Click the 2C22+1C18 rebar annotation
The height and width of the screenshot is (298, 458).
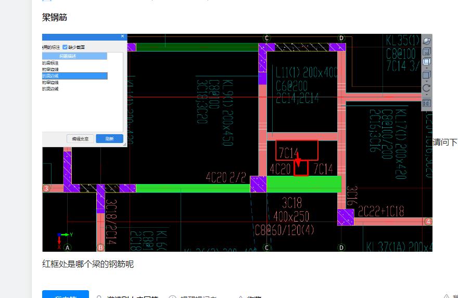coord(381,211)
